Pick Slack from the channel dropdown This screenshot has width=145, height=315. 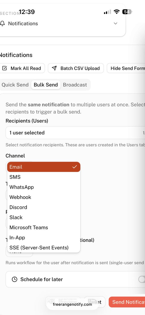click(x=44, y=217)
